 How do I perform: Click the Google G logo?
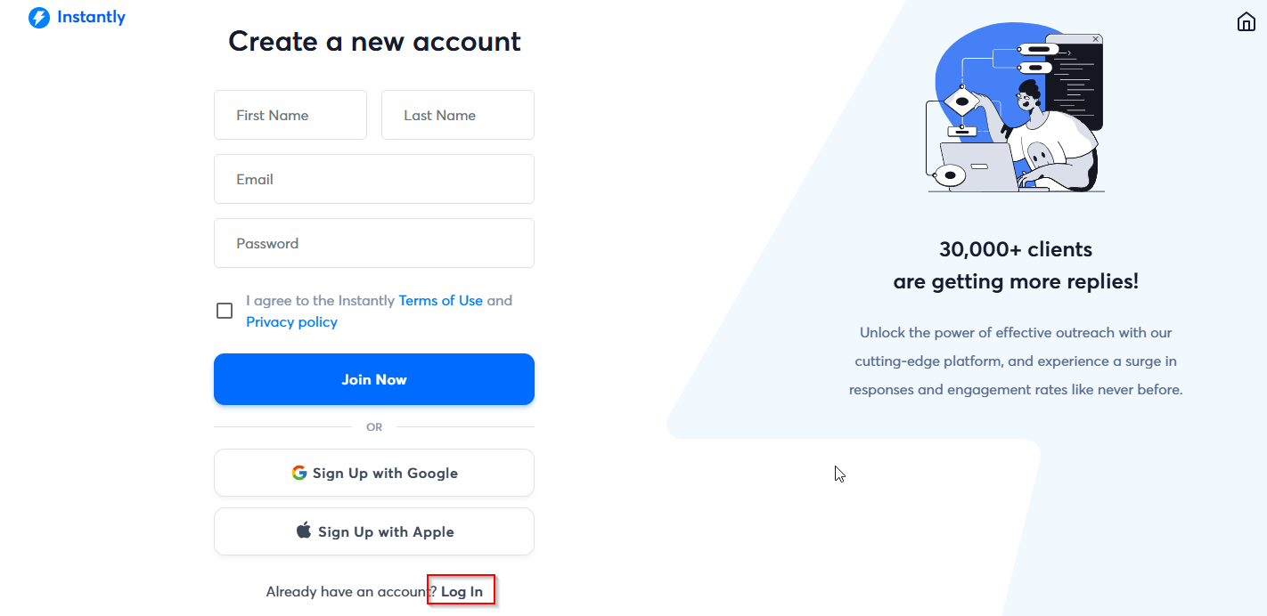coord(299,473)
